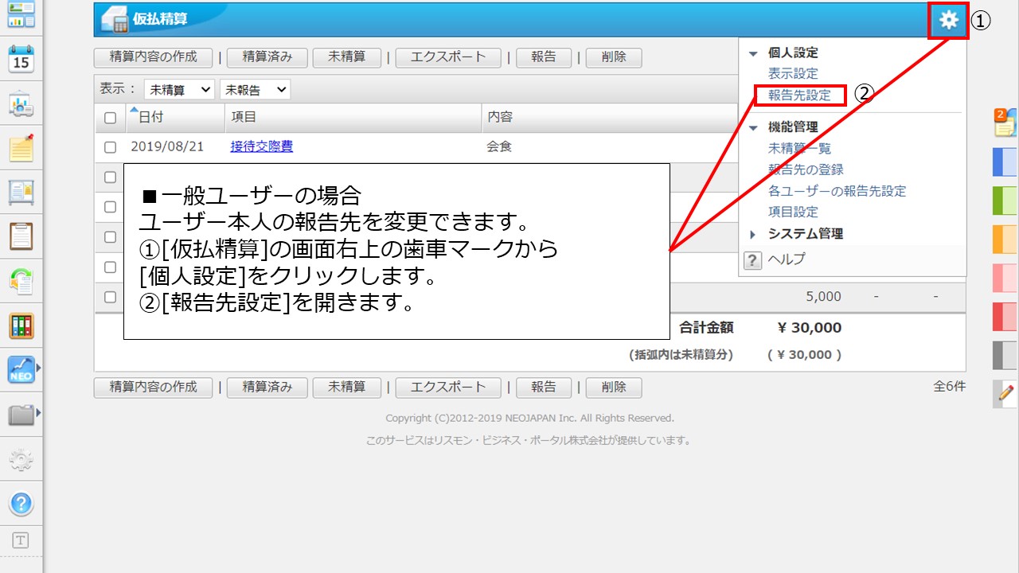Open the 接待交際費 item link
The height and width of the screenshot is (573, 1019).
tap(261, 146)
